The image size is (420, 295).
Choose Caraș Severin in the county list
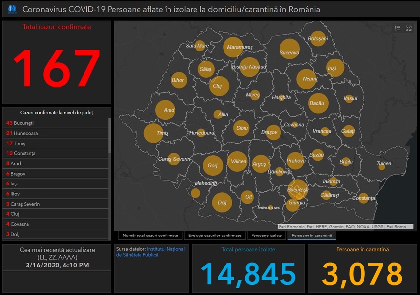[55, 204]
